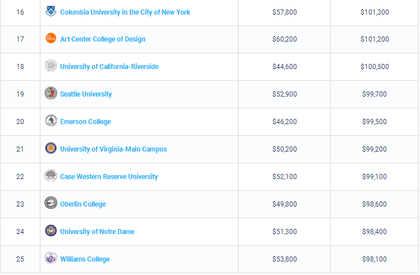Image resolution: width=420 pixels, height=275 pixels.
Task: Visit Case Western Reserve University page
Action: pos(109,177)
